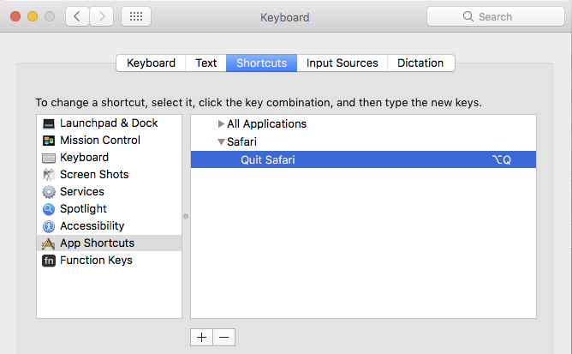Select Function Keys label

tap(96, 261)
